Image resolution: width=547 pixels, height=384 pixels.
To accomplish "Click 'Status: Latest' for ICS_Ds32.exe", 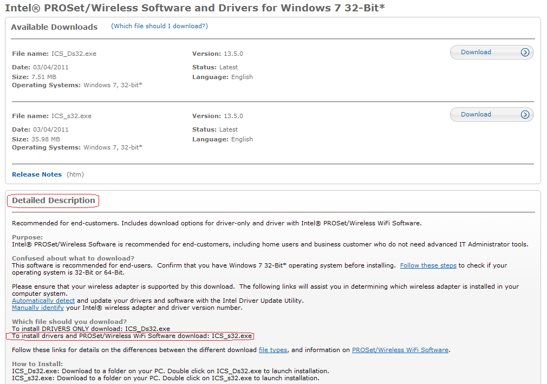I will pyautogui.click(x=215, y=67).
